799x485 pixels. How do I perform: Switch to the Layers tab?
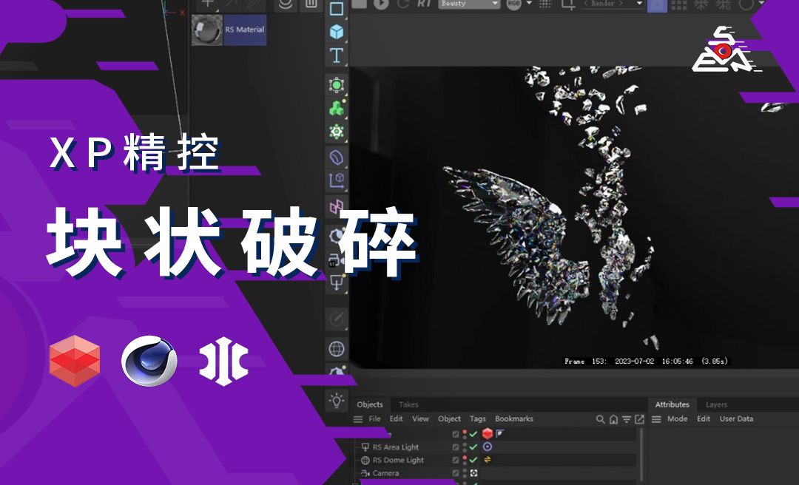pyautogui.click(x=715, y=404)
